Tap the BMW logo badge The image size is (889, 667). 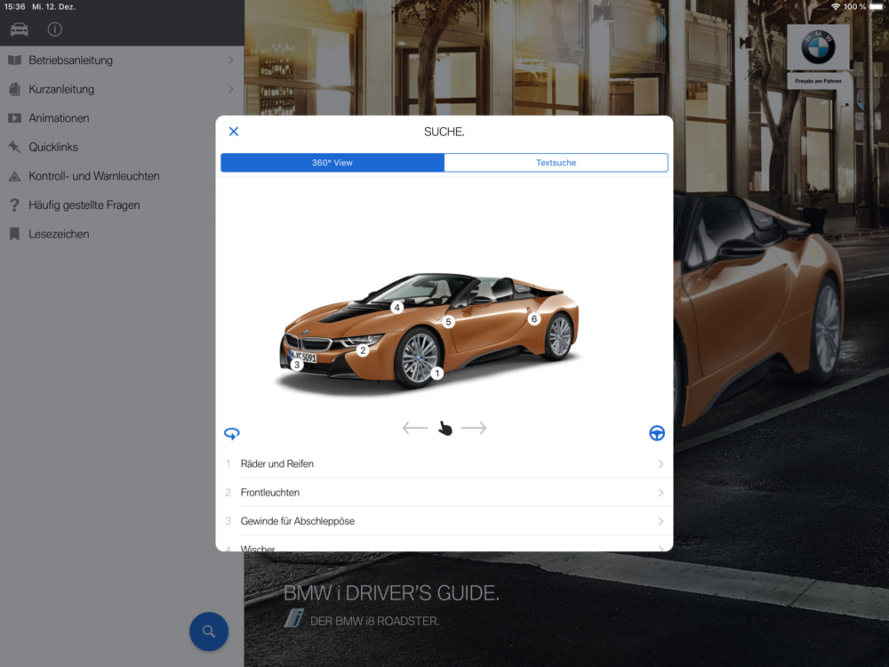[x=818, y=47]
